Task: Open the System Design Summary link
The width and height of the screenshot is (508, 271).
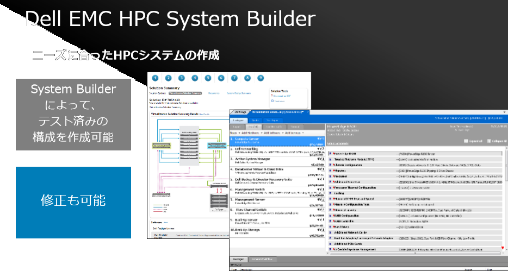Action: tap(238, 93)
